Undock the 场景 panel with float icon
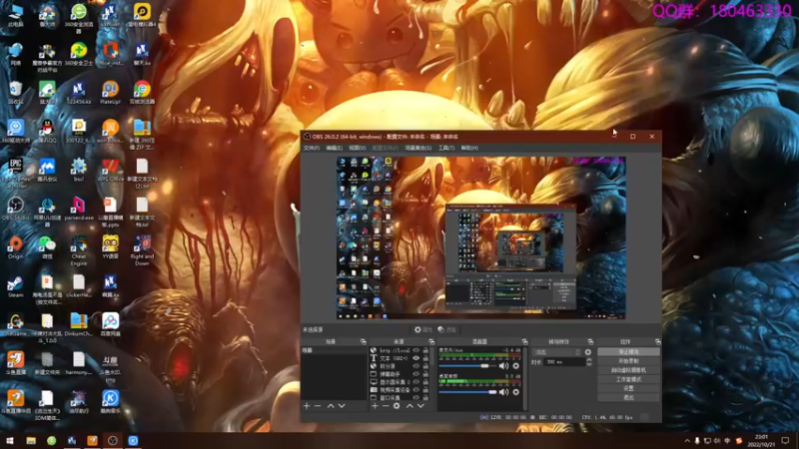 (x=363, y=341)
